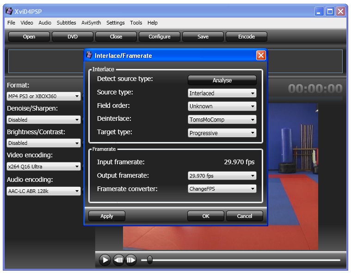Minimize the XviD4PSP window
This screenshot has height=273, width=351.
[x=319, y=11]
